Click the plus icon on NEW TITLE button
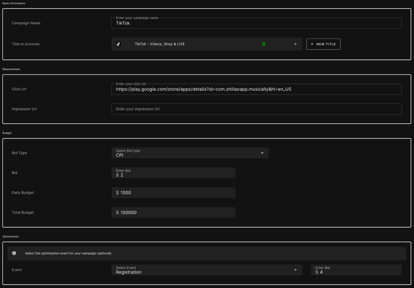 (x=312, y=44)
